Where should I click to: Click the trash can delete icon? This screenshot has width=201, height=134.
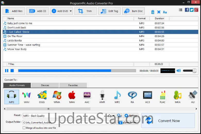click(153, 12)
